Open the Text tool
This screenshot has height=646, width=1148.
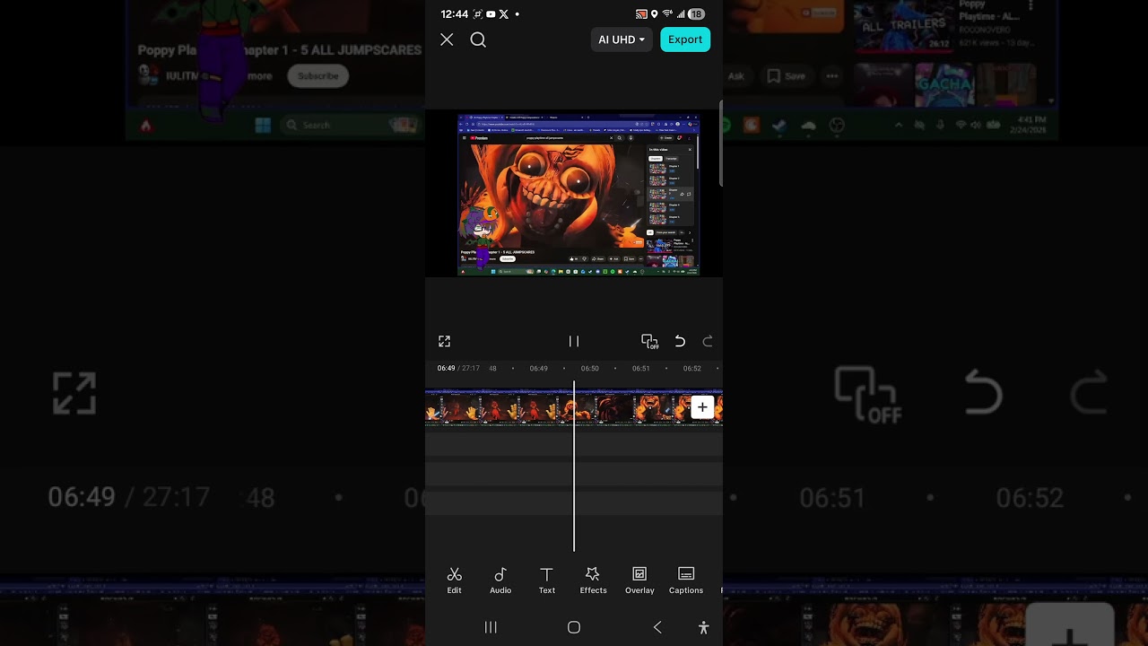(x=546, y=581)
